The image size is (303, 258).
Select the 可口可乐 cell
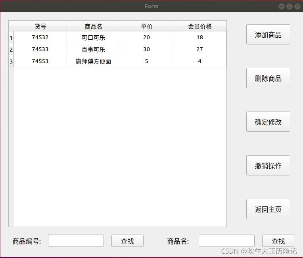point(93,37)
